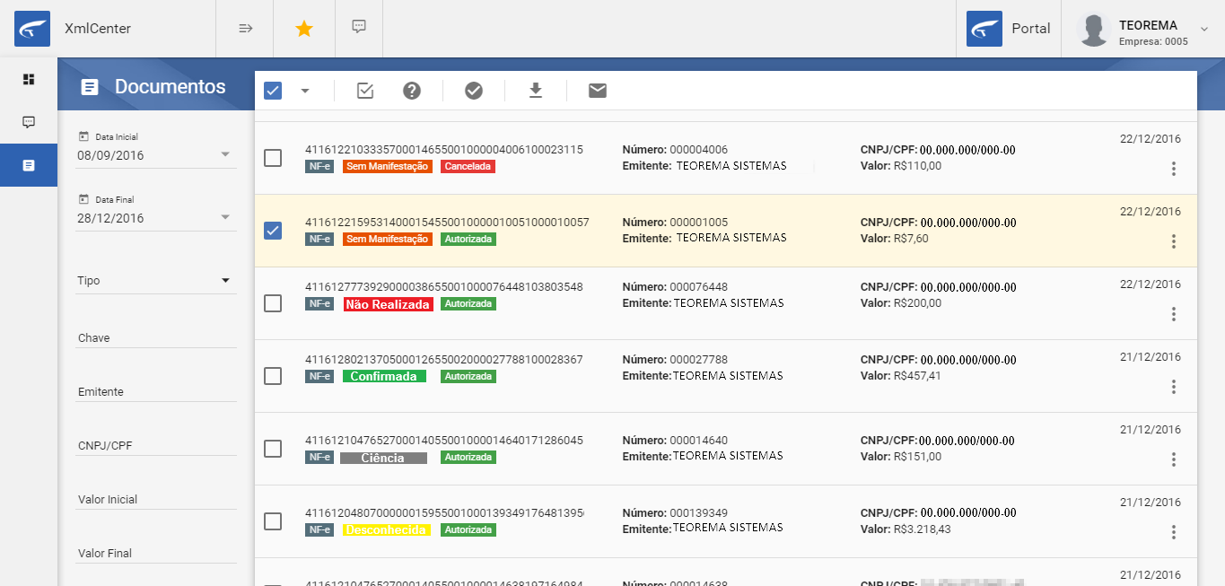Open more options for document 000027788
The height and width of the screenshot is (586, 1225).
(x=1173, y=387)
